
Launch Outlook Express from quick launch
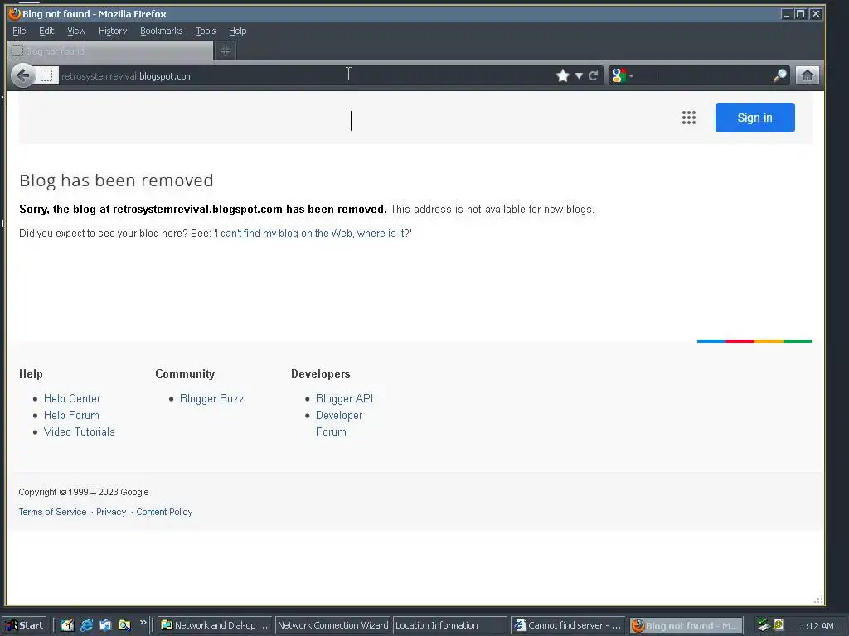coord(105,625)
